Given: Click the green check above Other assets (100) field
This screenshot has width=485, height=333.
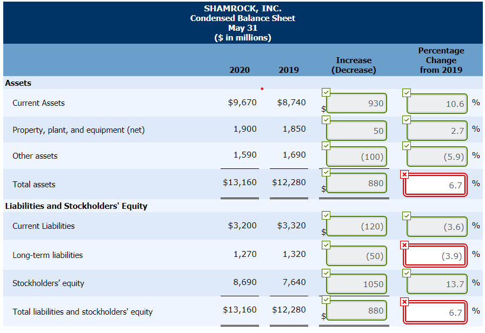Looking at the screenshot, I should tap(325, 146).
